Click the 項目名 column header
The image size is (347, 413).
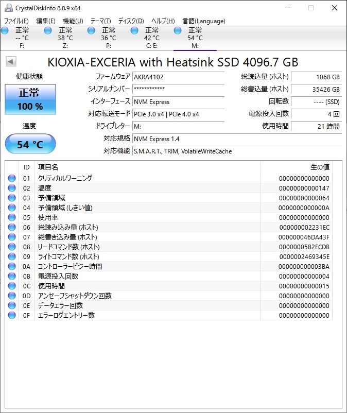[x=147, y=167]
